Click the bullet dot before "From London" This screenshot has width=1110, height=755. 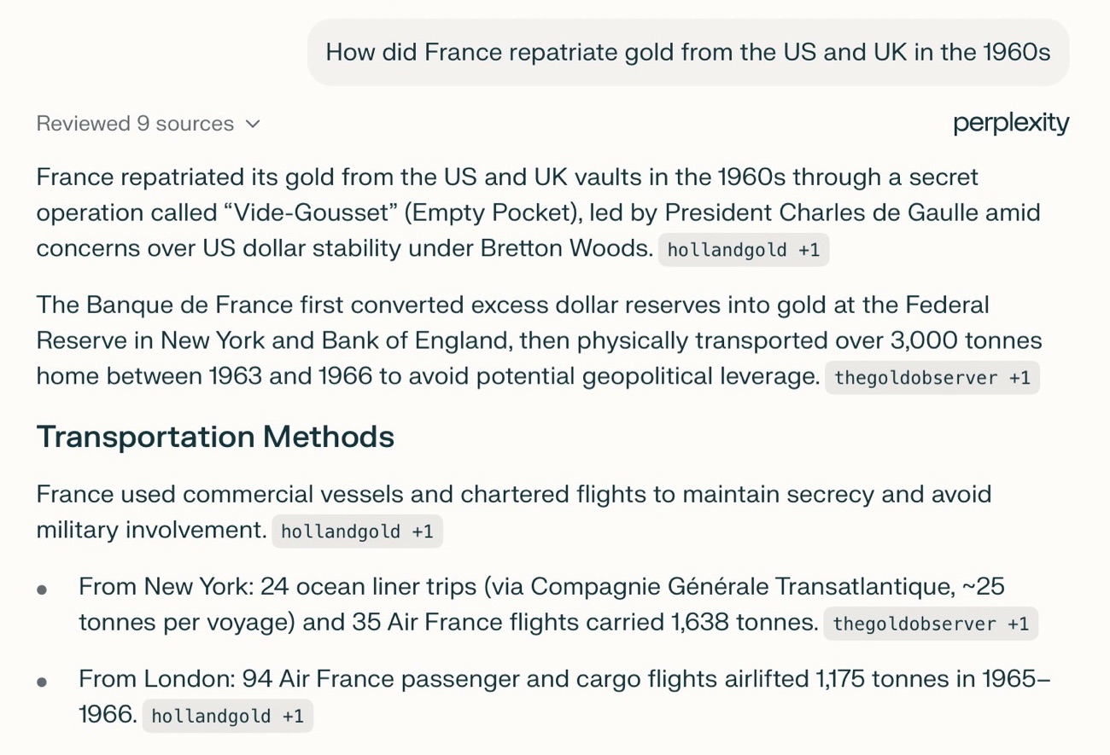[x=42, y=682]
